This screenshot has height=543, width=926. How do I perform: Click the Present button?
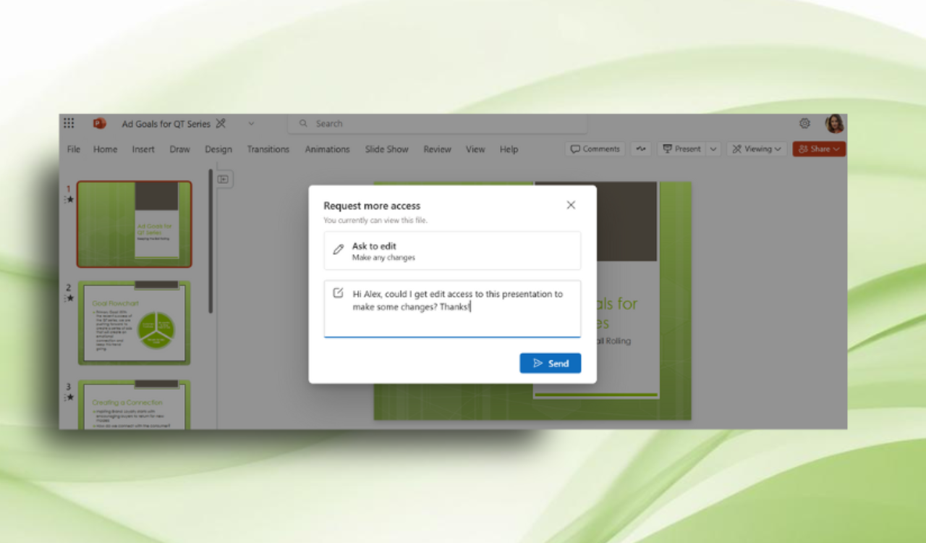pyautogui.click(x=681, y=149)
